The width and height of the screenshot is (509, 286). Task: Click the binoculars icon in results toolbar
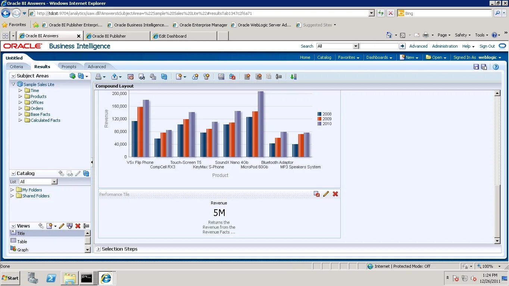coord(142,77)
